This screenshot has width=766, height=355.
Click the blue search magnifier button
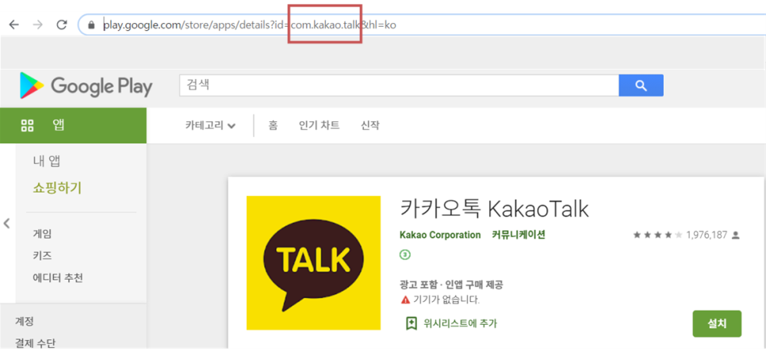tap(641, 86)
